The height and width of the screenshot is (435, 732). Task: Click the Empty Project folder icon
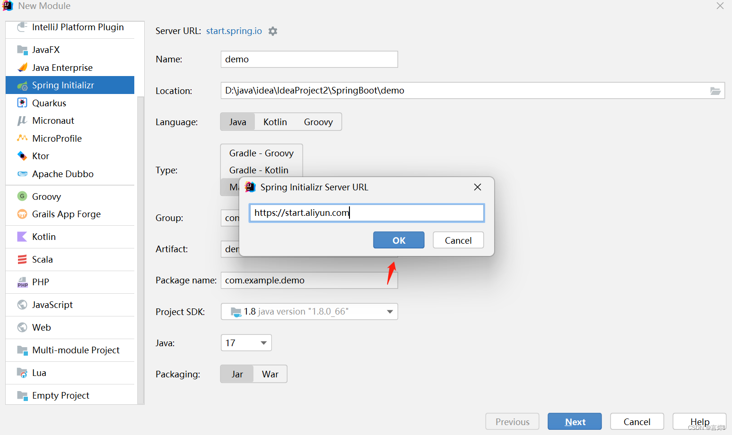[22, 395]
